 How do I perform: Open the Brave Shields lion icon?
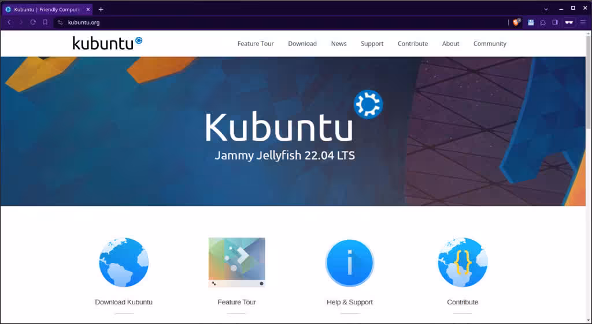click(x=516, y=22)
